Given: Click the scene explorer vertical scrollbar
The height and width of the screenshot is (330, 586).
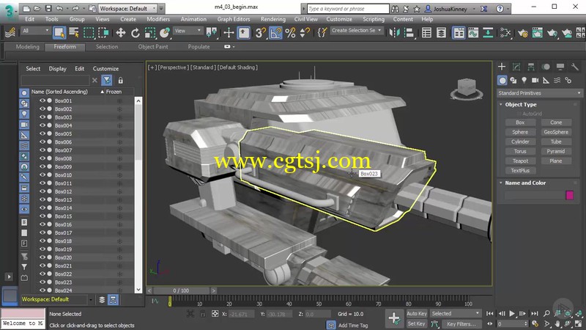Looking at the screenshot, I should click(138, 194).
